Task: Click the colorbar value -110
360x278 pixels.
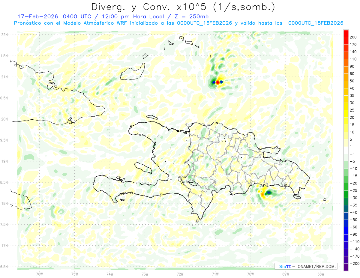Action: 354,242
